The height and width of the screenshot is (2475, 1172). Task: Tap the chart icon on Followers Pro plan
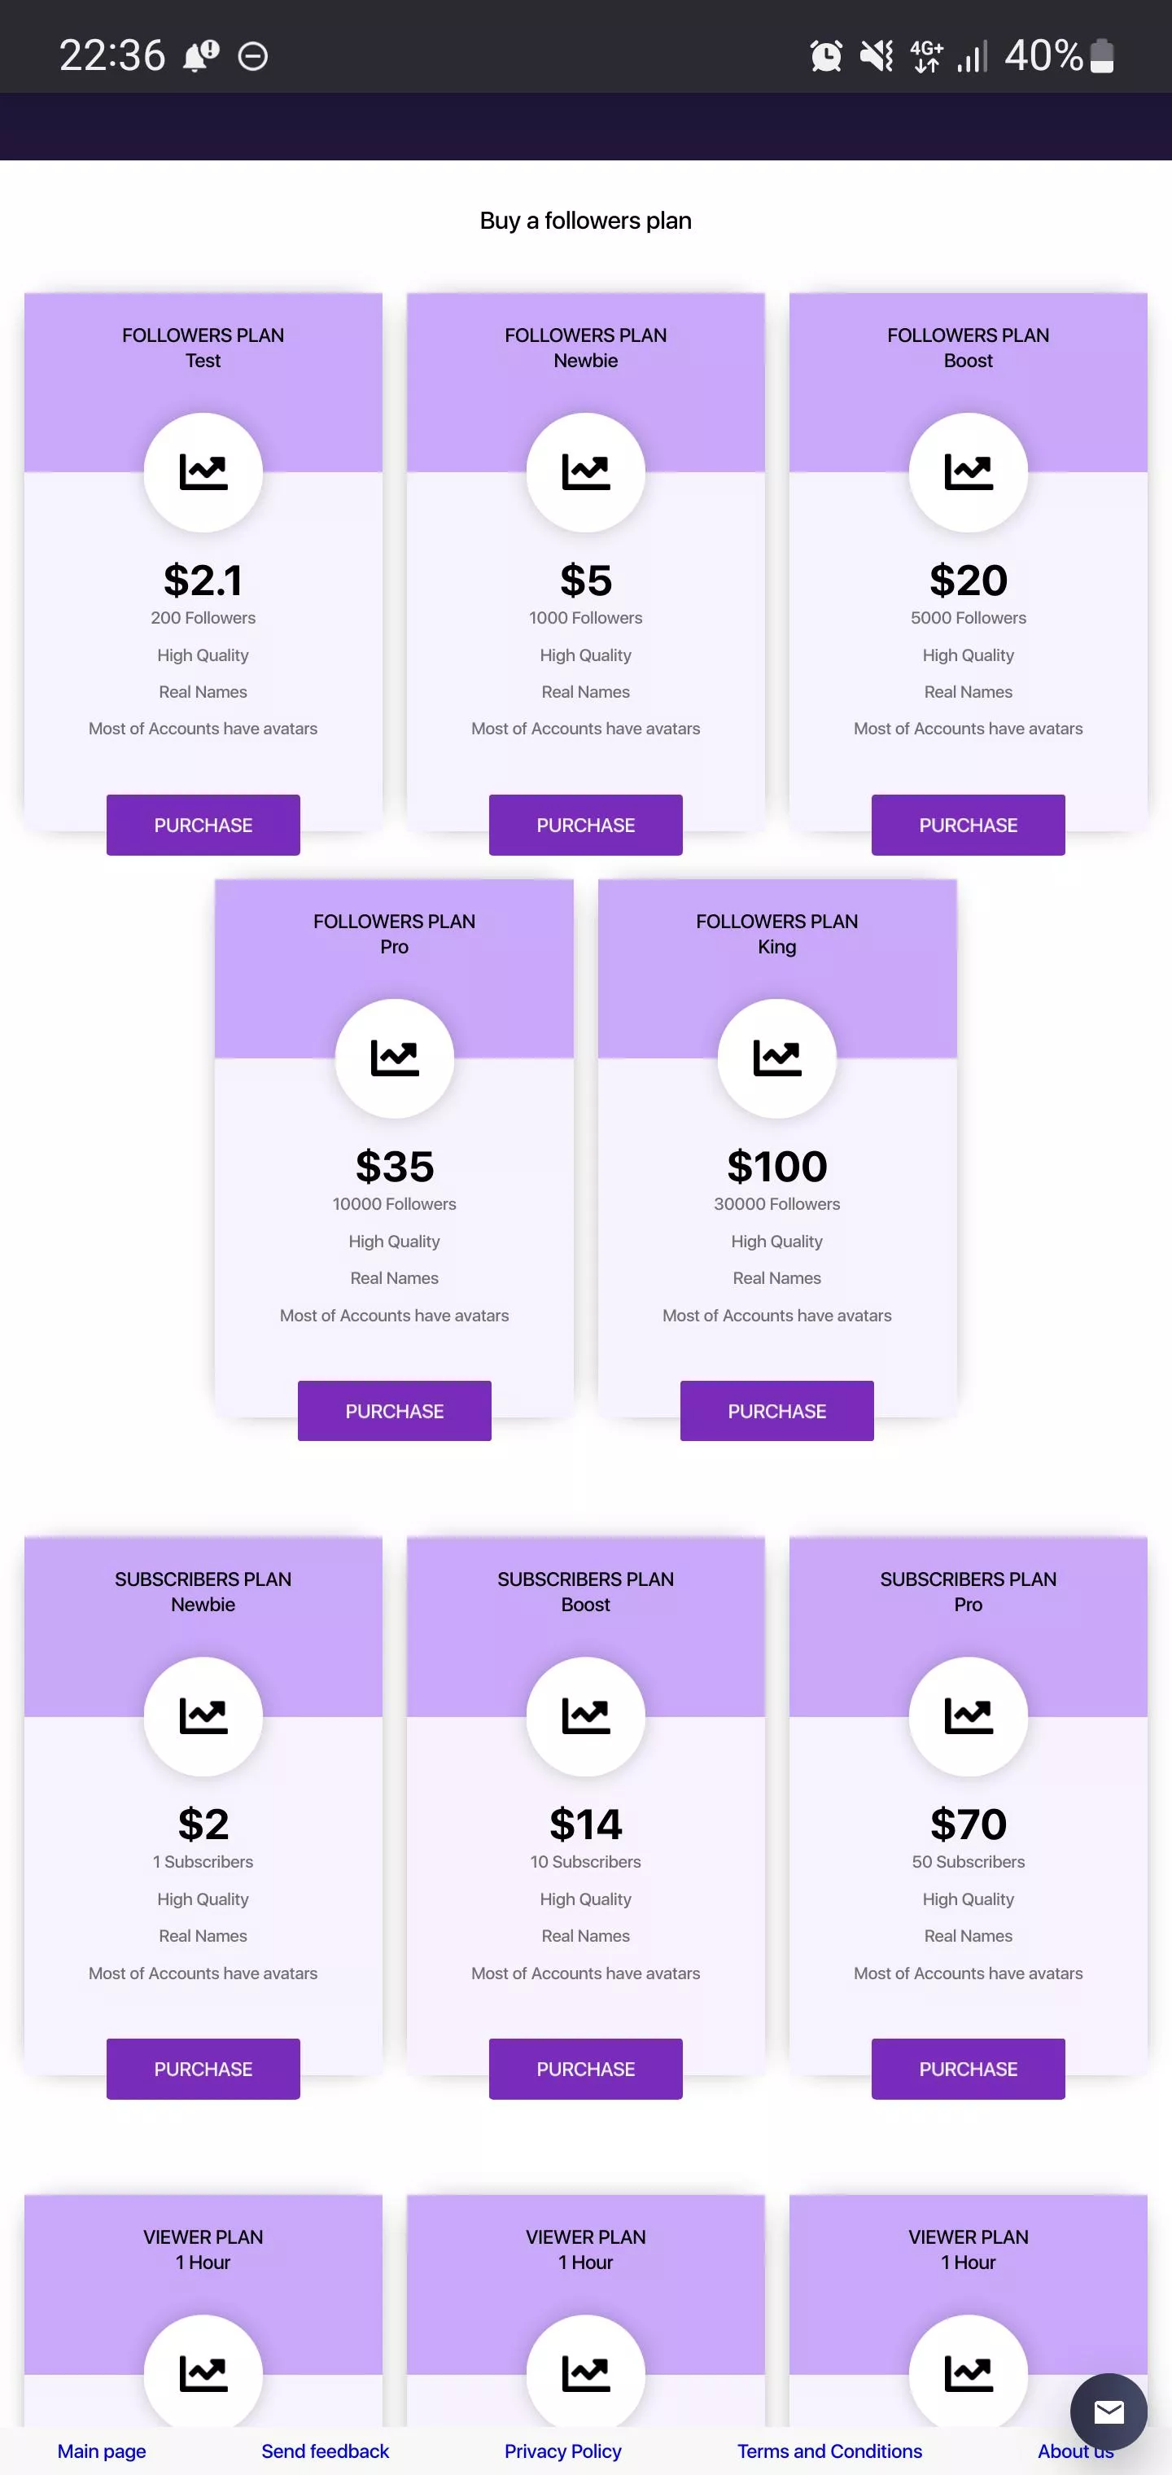click(394, 1058)
